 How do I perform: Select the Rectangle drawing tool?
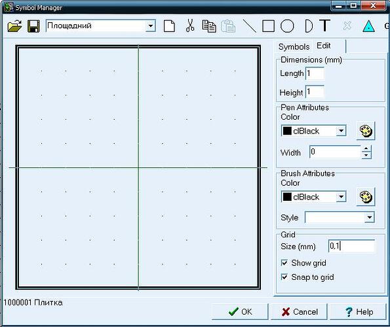[x=268, y=26]
